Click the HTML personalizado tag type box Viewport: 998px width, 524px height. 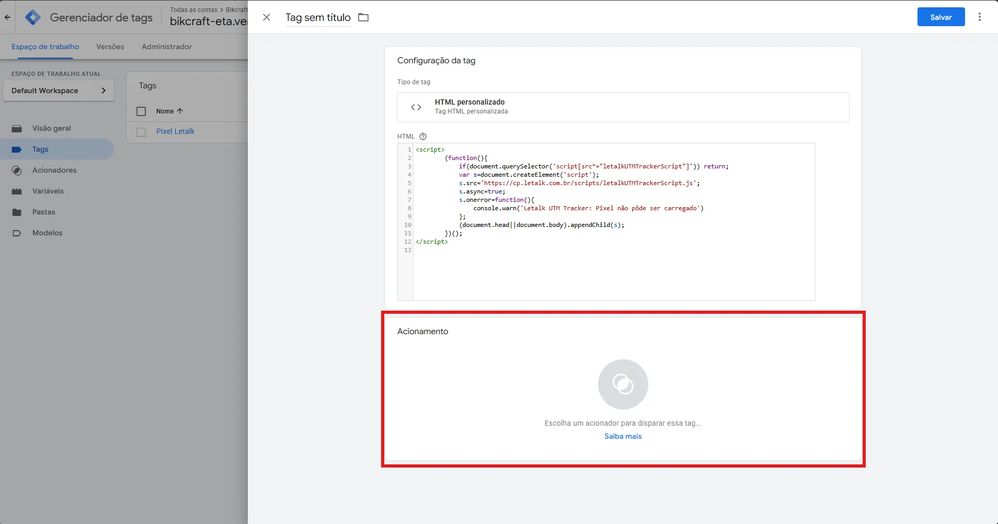pyautogui.click(x=623, y=107)
